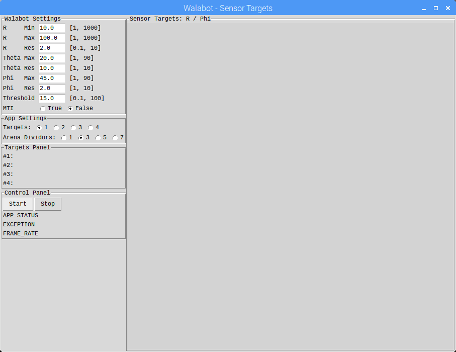Set Targets to 3
456x352 pixels.
tap(73, 128)
